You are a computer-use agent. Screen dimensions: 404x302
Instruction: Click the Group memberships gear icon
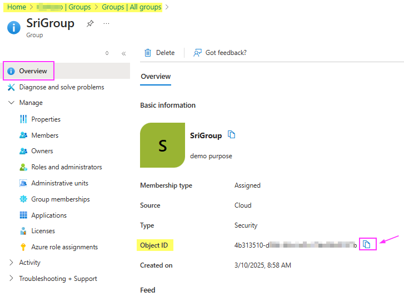point(23,199)
